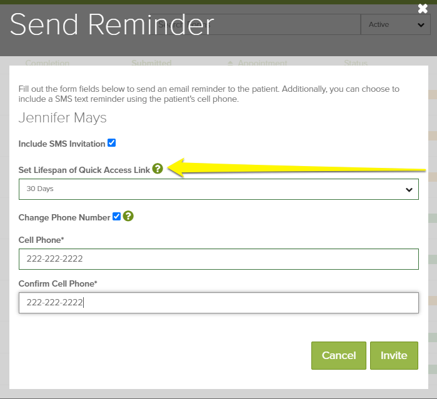This screenshot has width=437, height=399.
Task: Sort by the Submitted column header
Action: coord(151,63)
